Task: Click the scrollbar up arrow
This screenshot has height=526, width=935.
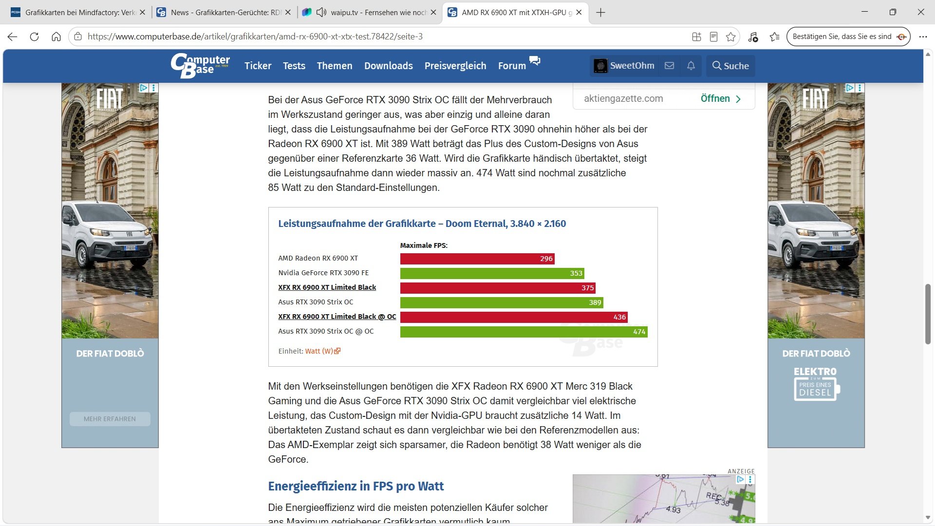Action: (x=928, y=54)
